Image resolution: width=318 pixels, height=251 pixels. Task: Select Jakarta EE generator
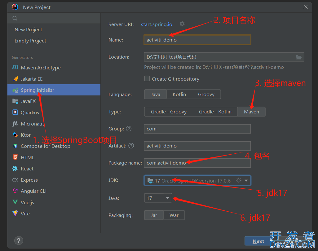tap(54, 79)
